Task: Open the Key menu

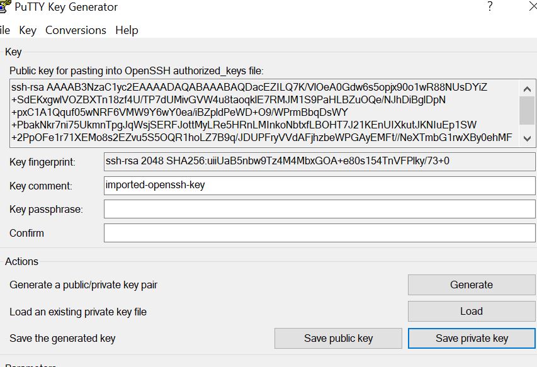Action: click(28, 30)
